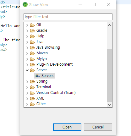
Task: Expand the Gradle category
Action: click(x=27, y=31)
